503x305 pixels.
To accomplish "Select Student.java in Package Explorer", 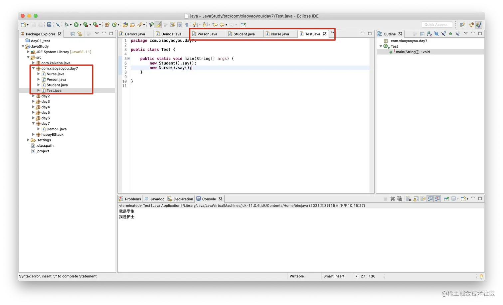I will 57,85.
